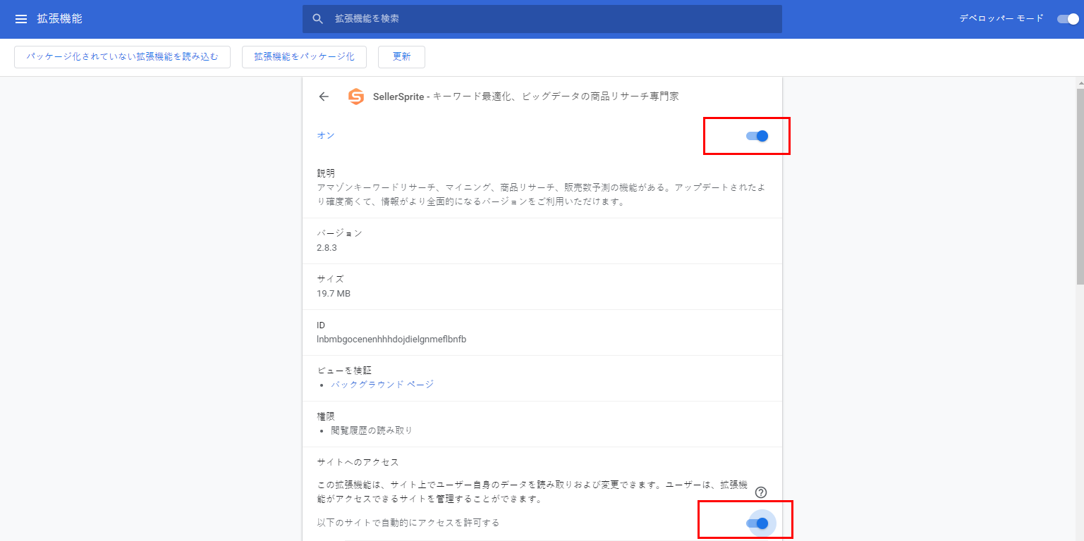Turn off the SellerSprite extension toggle
The height and width of the screenshot is (541, 1084).
pos(757,136)
